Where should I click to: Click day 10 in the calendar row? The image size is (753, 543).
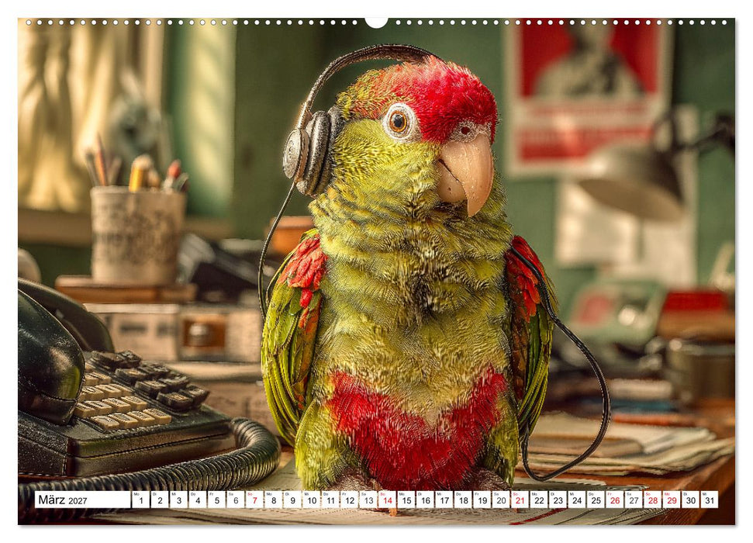[x=311, y=500]
